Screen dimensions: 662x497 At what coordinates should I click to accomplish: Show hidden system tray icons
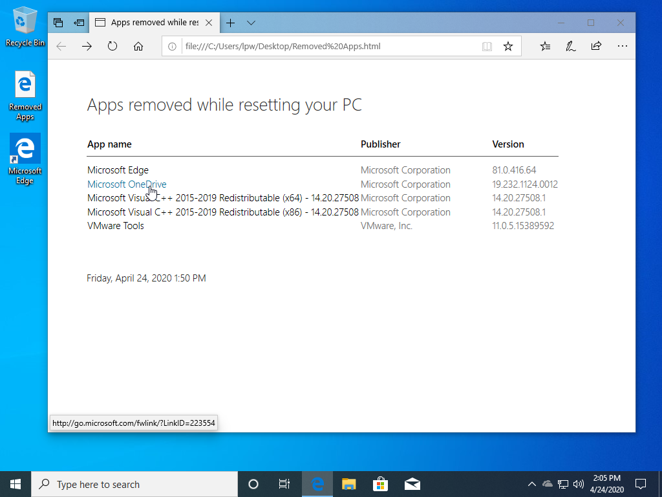(x=532, y=484)
